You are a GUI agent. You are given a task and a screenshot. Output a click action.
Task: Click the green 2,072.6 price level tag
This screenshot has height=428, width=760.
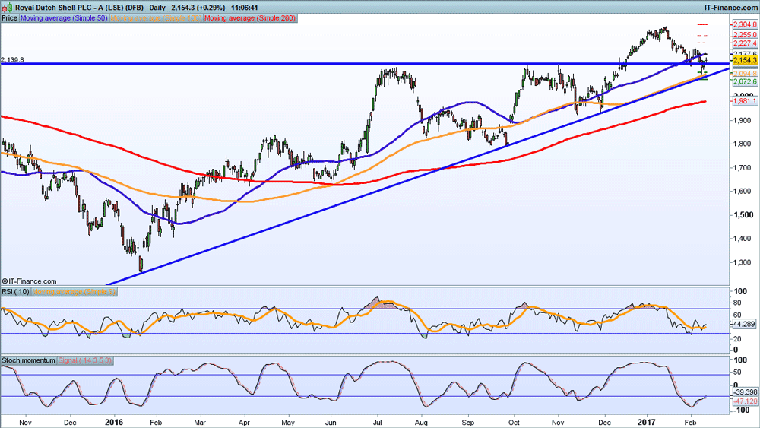(x=745, y=81)
